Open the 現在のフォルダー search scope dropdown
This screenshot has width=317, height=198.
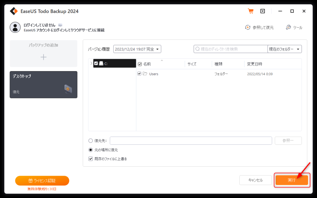tap(284, 49)
